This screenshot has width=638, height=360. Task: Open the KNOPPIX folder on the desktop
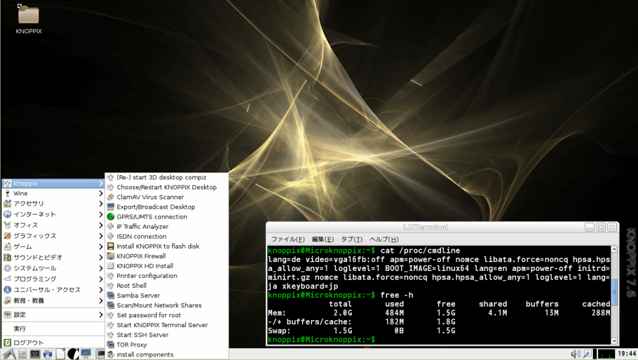tap(29, 15)
